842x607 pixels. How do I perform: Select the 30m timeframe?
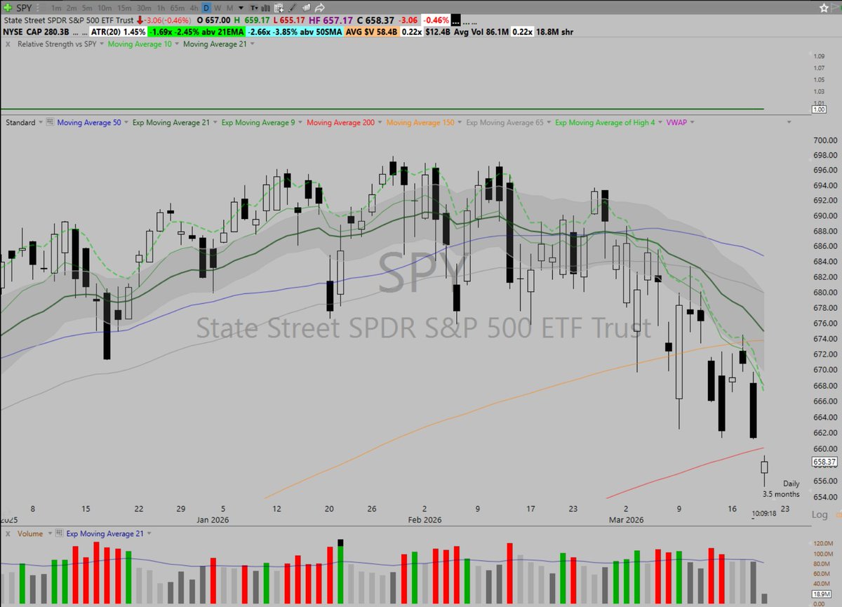click(144, 8)
